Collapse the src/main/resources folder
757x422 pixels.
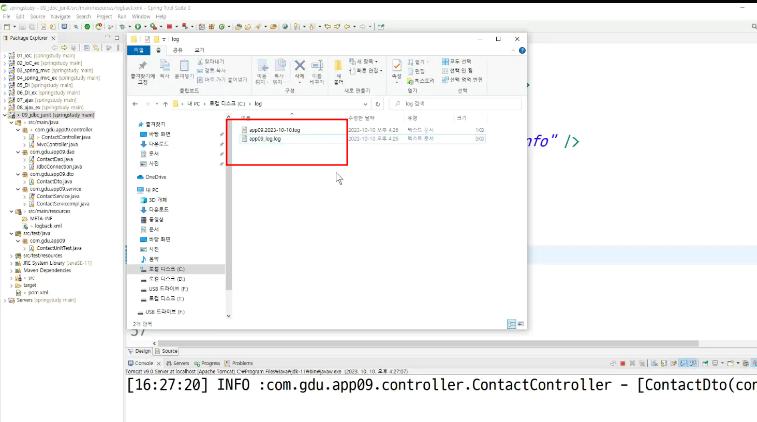[11, 212]
